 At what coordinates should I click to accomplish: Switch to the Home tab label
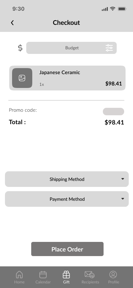tap(19, 282)
